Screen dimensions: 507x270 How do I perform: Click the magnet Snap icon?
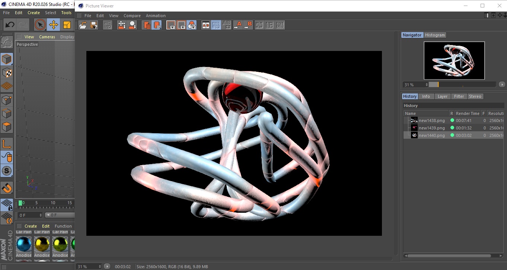[7, 188]
